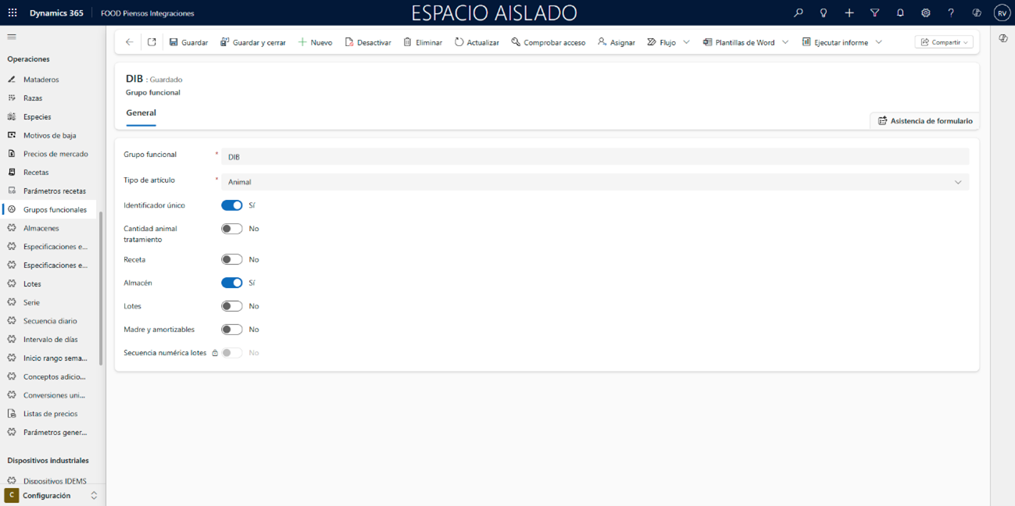Disable the Identificador único toggle
The width and height of the screenshot is (1015, 506).
click(231, 205)
